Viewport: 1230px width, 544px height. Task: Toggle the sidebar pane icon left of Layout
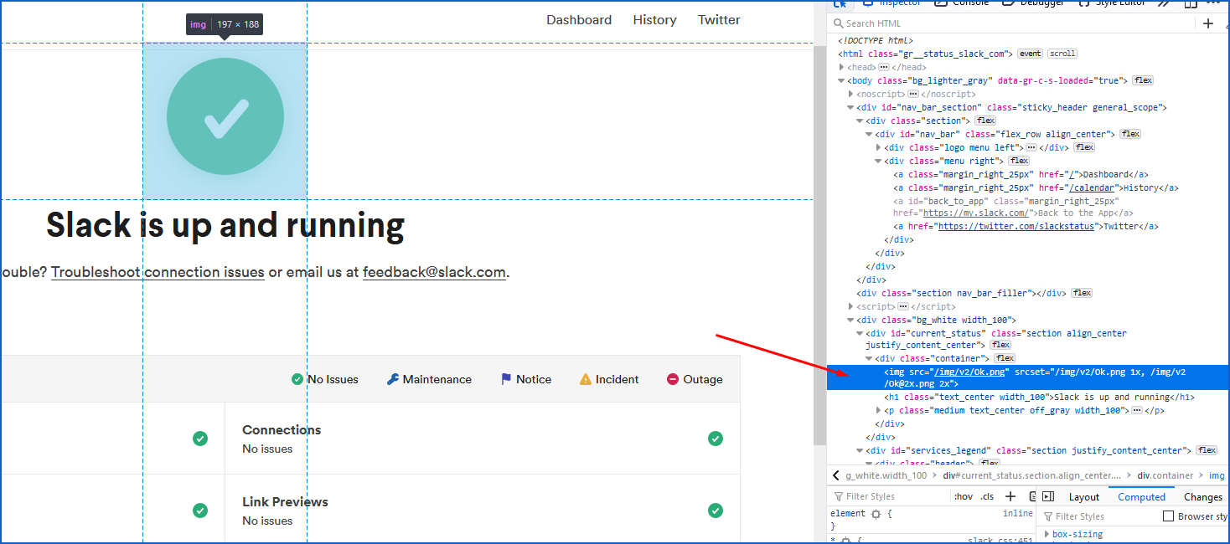1047,496
